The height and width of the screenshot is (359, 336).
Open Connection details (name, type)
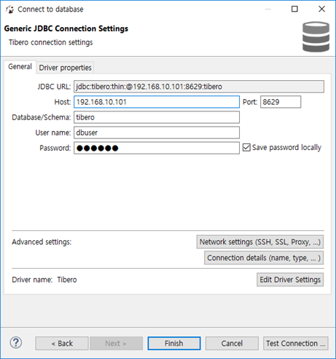[x=264, y=258]
